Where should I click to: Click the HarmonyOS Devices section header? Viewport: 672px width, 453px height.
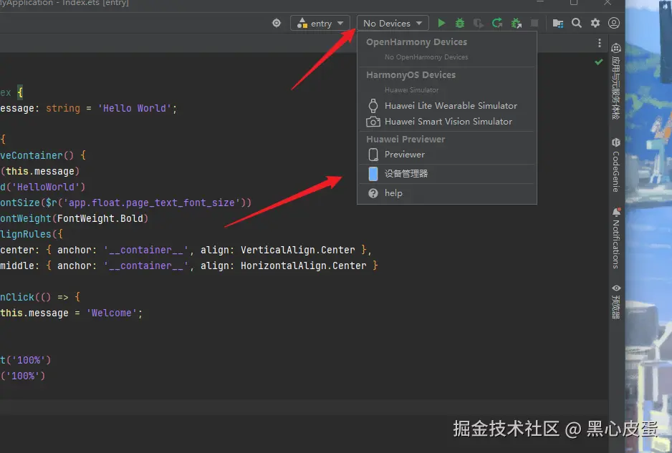pos(411,75)
